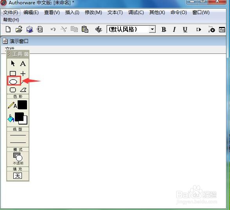Select the Rounded rectangle tool
The image size is (230, 210).
pos(13,90)
